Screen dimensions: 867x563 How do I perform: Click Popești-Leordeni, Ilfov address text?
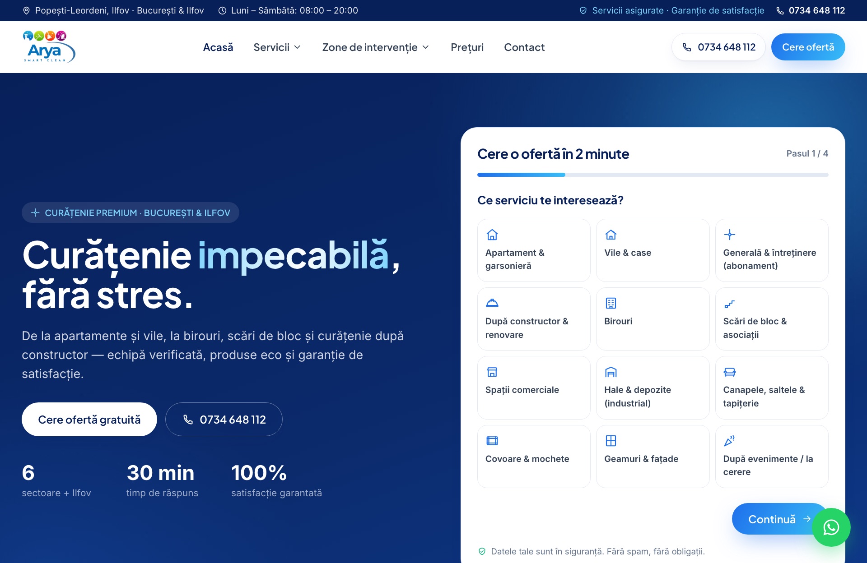pos(119,10)
